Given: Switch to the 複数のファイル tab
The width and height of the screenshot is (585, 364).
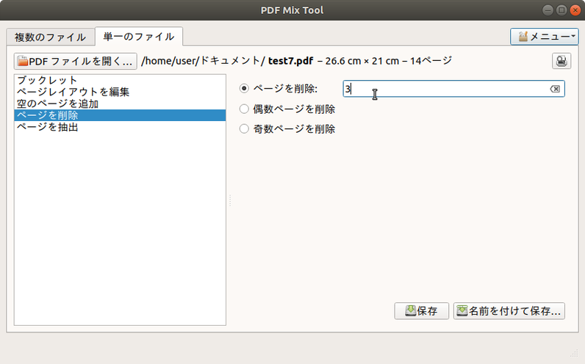Looking at the screenshot, I should pos(51,37).
